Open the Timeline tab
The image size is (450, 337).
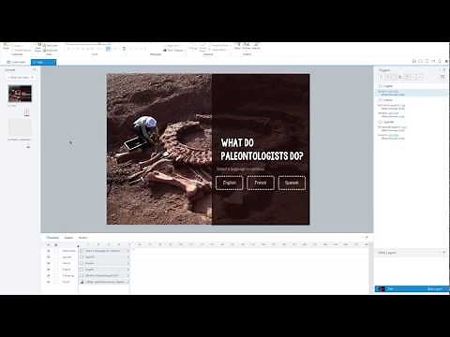(x=52, y=238)
